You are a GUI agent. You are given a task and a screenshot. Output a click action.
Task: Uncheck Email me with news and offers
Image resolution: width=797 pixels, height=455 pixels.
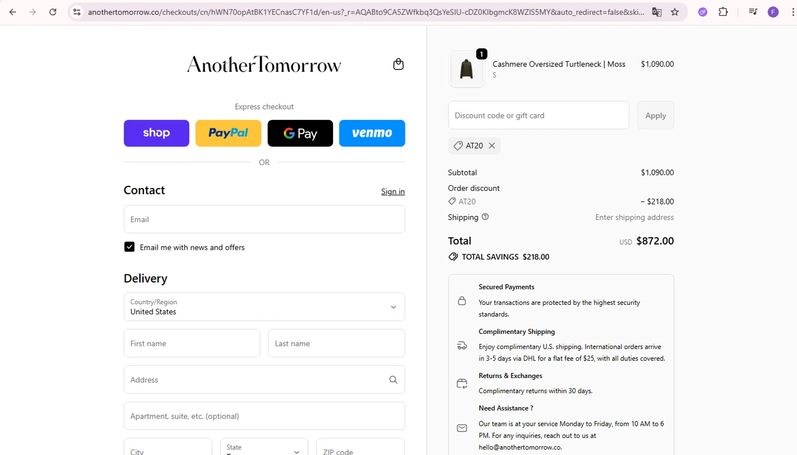[129, 247]
